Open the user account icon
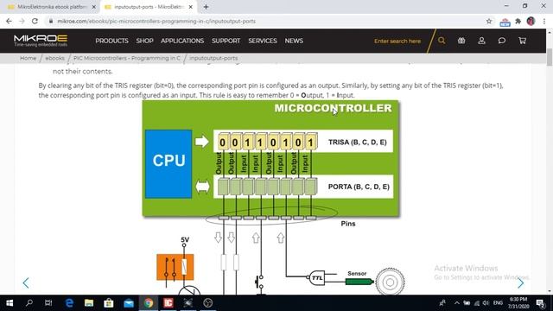 pos(481,41)
